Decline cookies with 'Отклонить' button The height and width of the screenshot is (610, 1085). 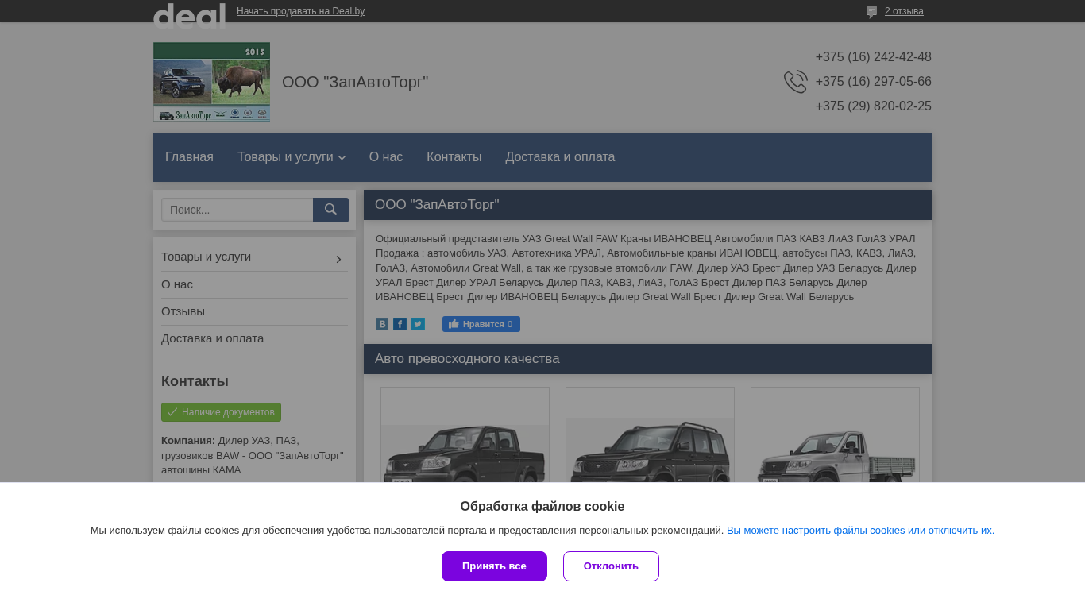point(611,566)
